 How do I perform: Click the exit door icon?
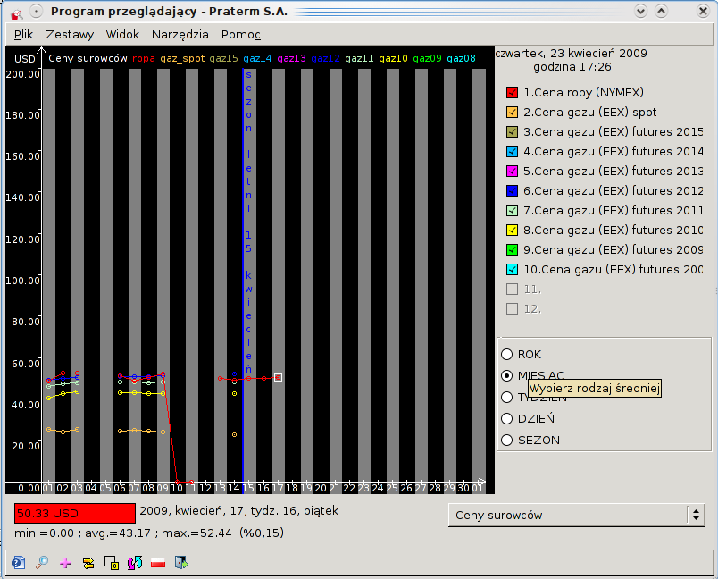coord(181,563)
